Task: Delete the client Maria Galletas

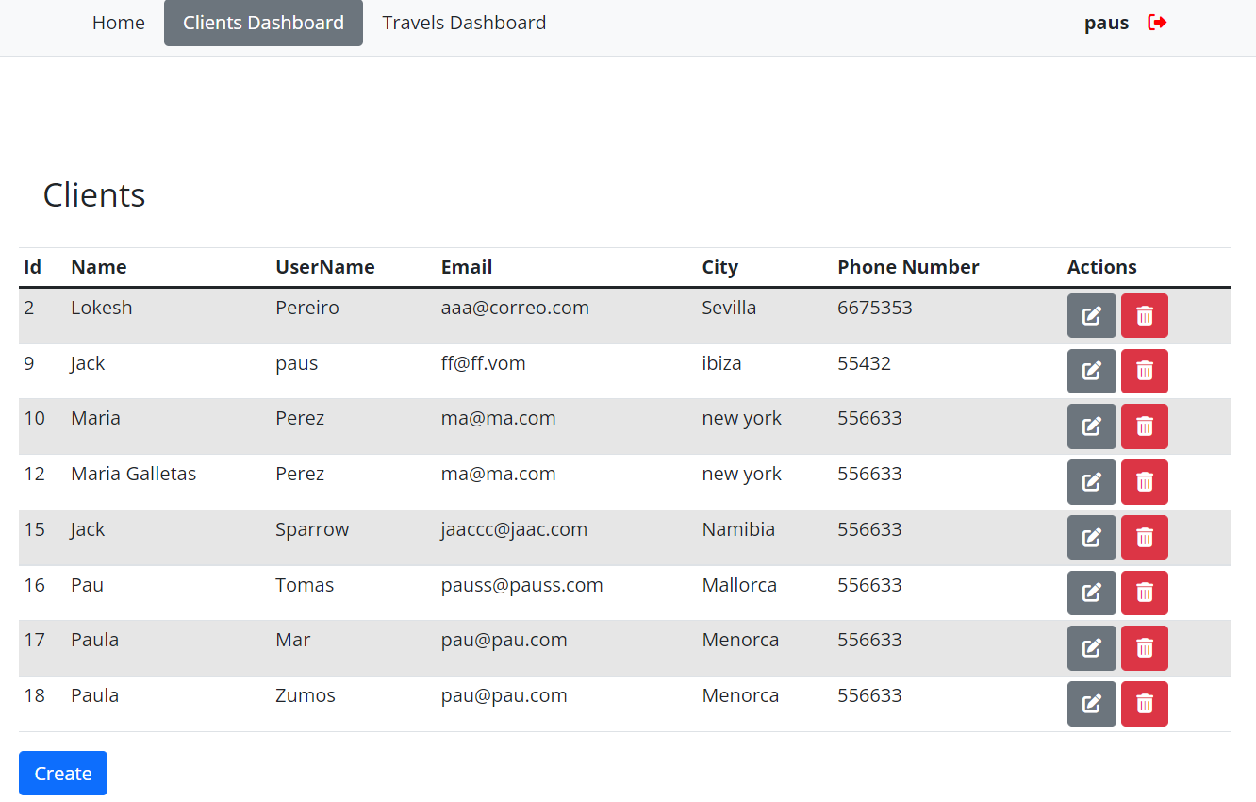Action: click(x=1144, y=481)
